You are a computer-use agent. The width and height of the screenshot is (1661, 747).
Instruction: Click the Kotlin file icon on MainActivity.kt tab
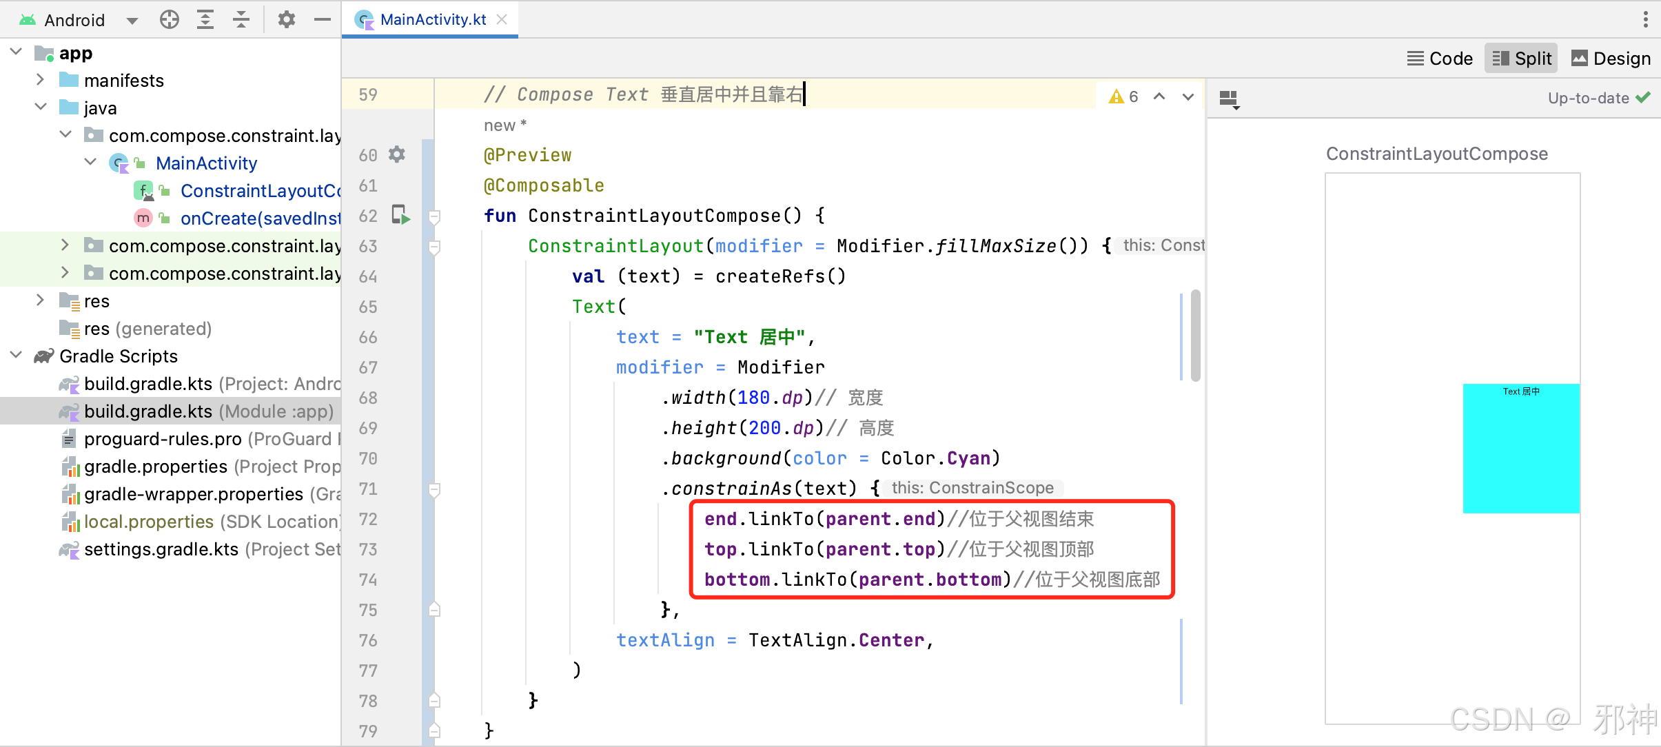pyautogui.click(x=364, y=20)
